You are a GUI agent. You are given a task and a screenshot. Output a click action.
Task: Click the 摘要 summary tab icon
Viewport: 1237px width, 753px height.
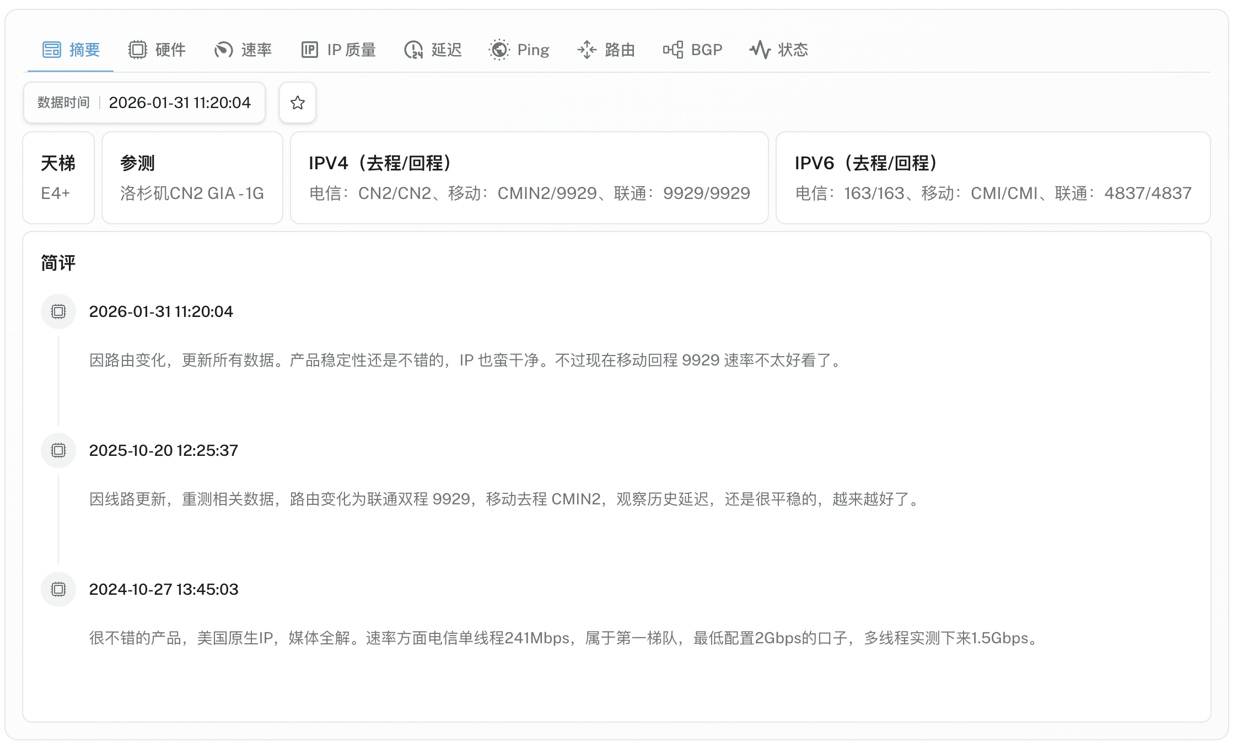(52, 50)
